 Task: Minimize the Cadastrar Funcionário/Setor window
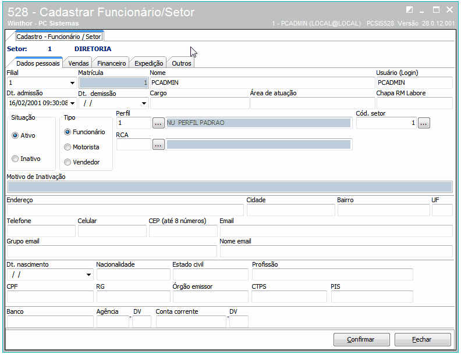(x=422, y=11)
